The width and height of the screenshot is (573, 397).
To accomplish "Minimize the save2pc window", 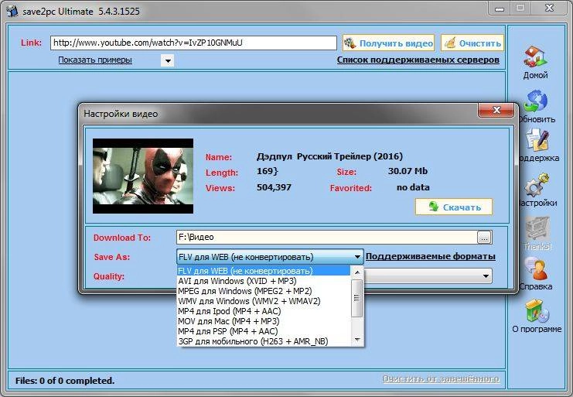I will pyautogui.click(x=500, y=8).
